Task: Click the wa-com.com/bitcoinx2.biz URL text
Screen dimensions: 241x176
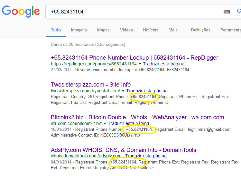Action: tap(76, 123)
